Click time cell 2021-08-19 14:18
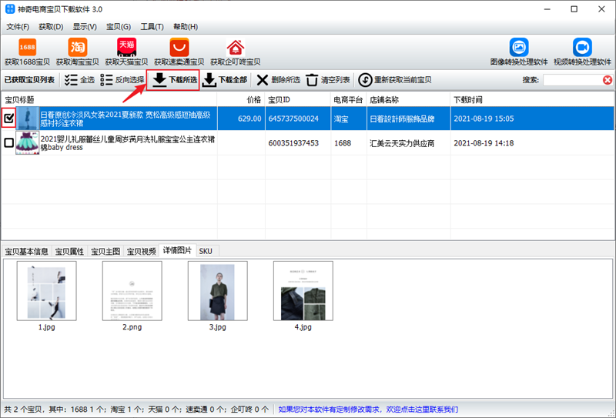The width and height of the screenshot is (616, 418). 484,143
